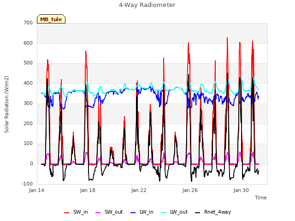Click the 200 y-axis tick label

pos(28,124)
